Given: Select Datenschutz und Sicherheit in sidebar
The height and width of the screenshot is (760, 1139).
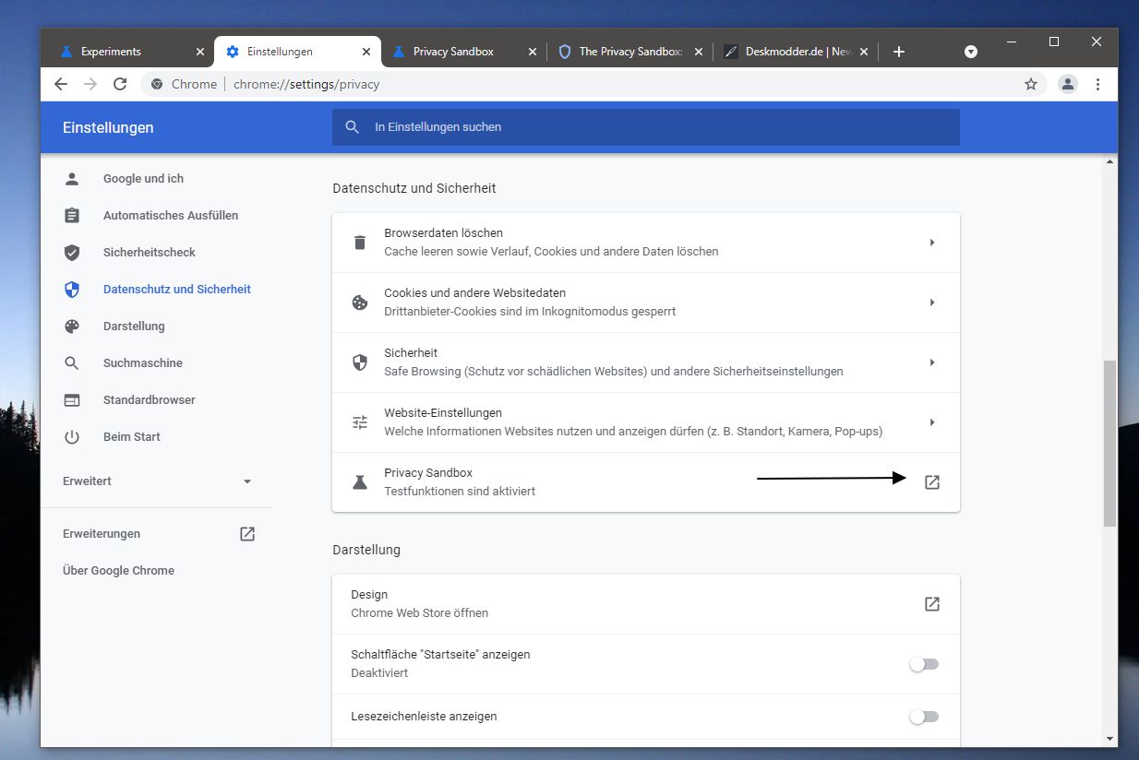Looking at the screenshot, I should tap(177, 290).
